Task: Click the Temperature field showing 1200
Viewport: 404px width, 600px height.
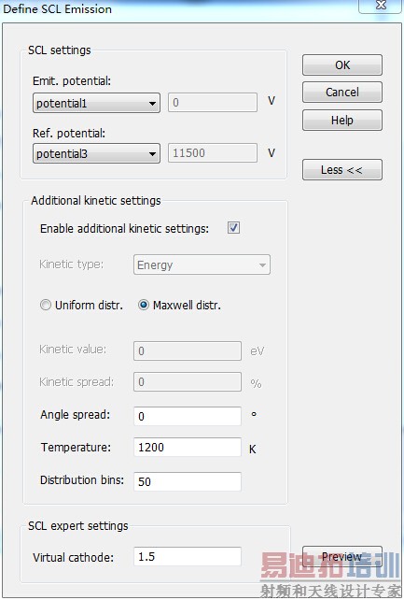Action: 188,447
